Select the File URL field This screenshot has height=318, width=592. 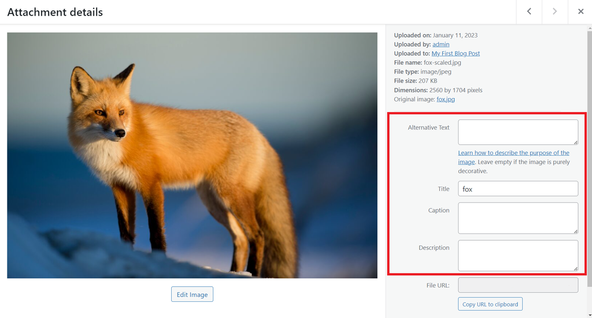click(517, 285)
